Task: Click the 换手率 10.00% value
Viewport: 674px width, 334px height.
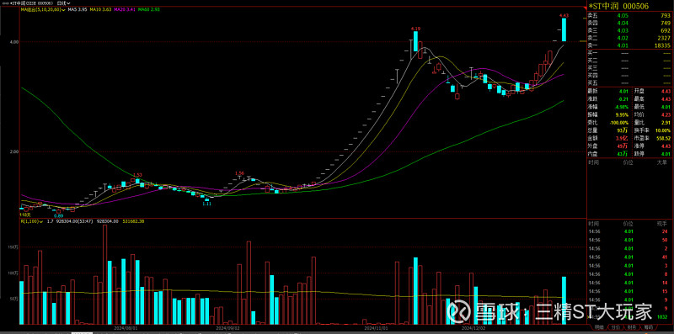Action: pos(663,130)
